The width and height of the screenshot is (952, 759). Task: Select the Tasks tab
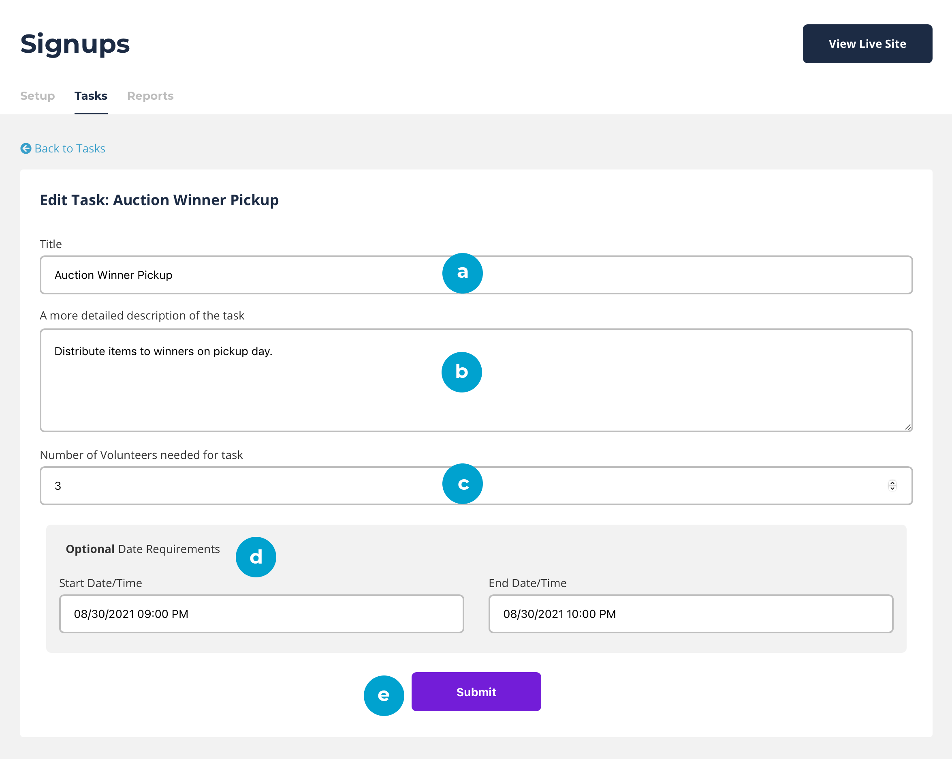click(91, 96)
